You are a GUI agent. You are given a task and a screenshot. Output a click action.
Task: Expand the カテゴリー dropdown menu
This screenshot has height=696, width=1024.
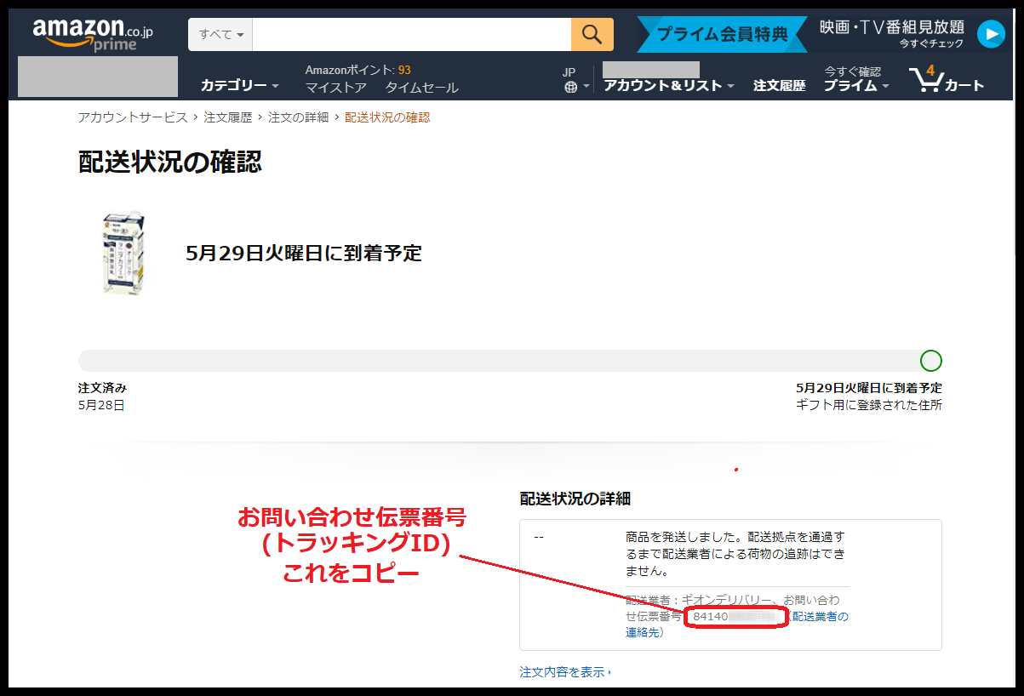coord(239,86)
